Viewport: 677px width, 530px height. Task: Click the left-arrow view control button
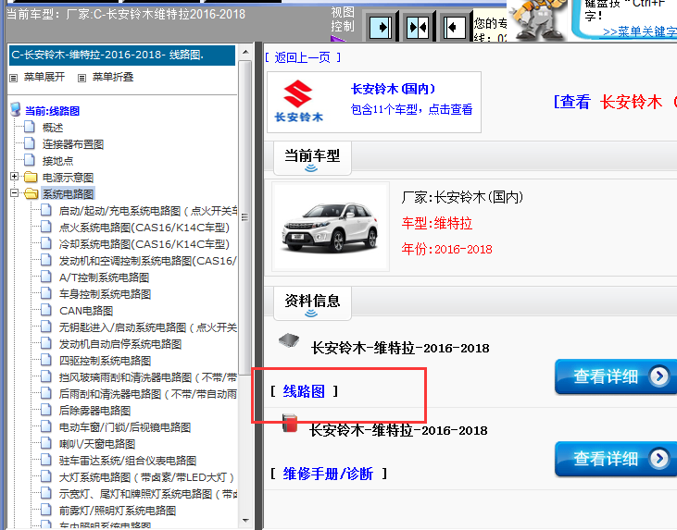(453, 27)
